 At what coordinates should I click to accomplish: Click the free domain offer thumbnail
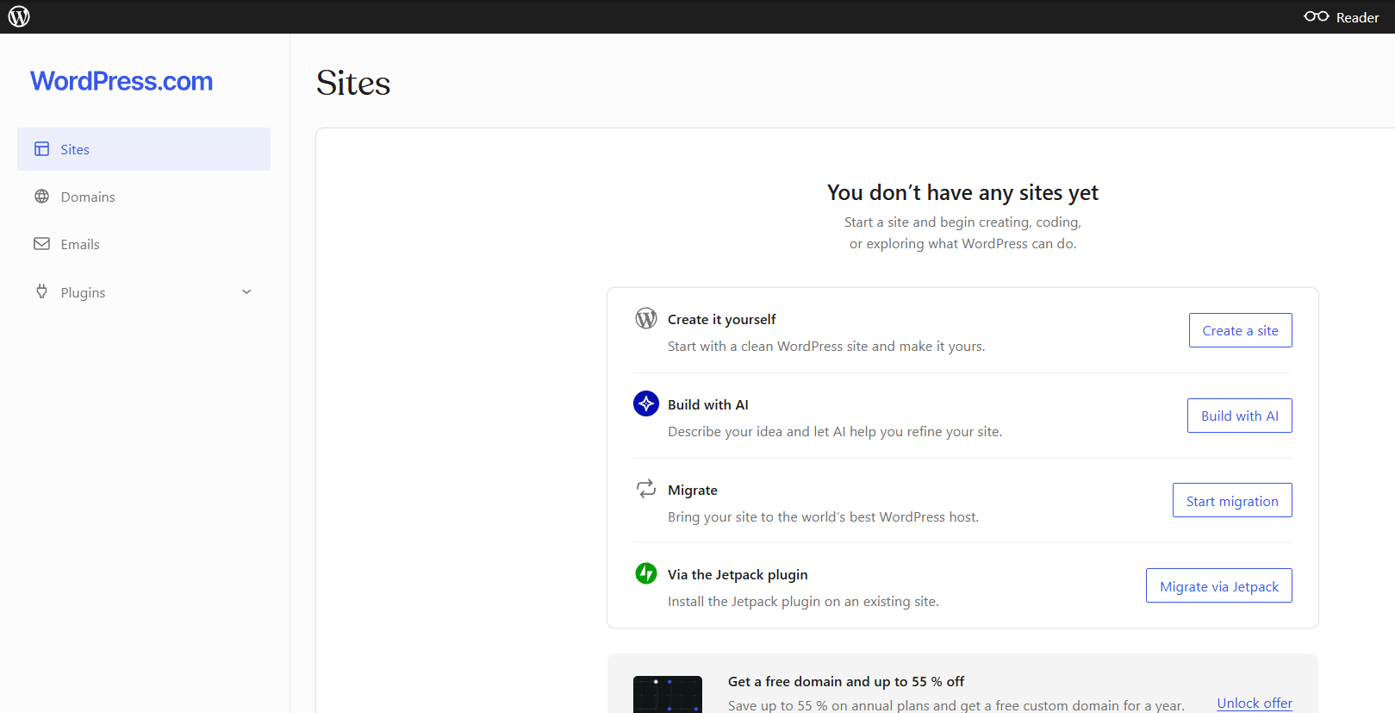668,694
